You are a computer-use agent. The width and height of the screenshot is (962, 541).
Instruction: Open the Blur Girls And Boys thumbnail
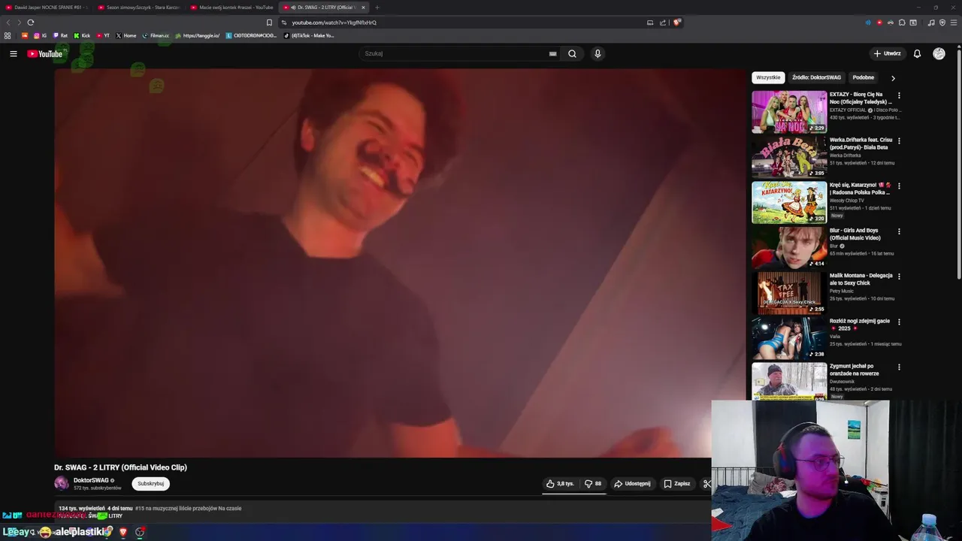(789, 248)
